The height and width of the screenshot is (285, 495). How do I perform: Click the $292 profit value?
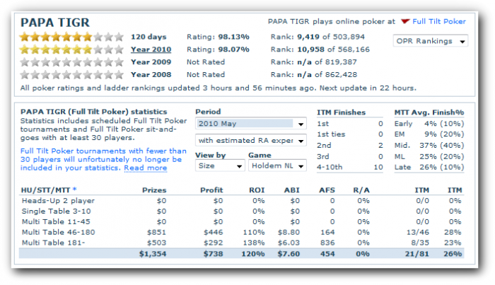point(213,243)
